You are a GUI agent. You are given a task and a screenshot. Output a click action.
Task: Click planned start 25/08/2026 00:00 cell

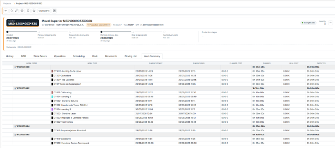tap(144, 143)
